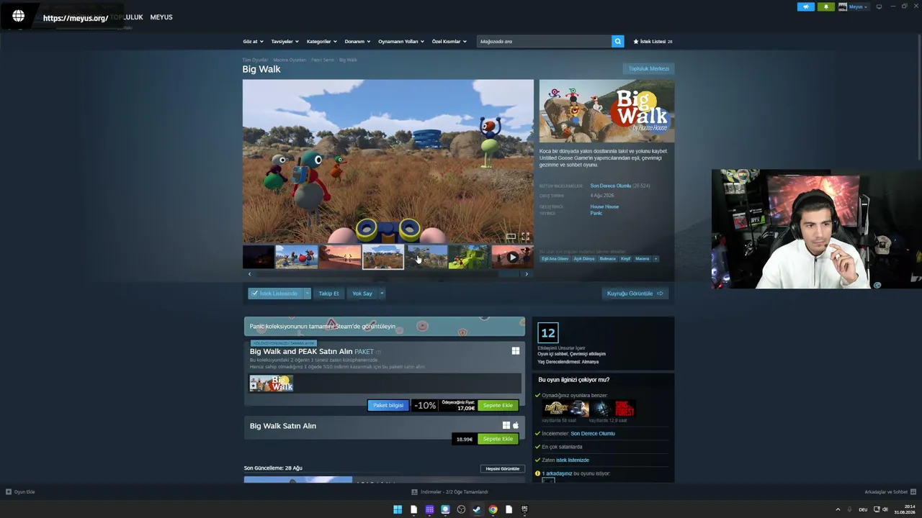The width and height of the screenshot is (922, 518).
Task: Select the green blocky screenshot thumbnail
Action: click(x=469, y=257)
